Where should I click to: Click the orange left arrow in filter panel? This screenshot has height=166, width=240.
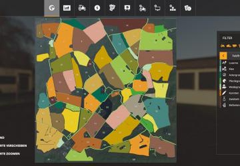222,55
